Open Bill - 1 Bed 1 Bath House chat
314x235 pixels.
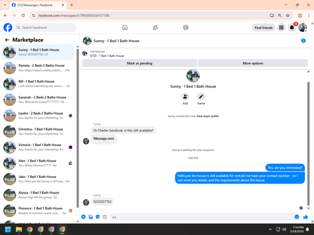[38, 84]
